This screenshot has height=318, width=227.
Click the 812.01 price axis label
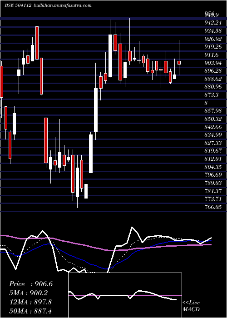213,159
